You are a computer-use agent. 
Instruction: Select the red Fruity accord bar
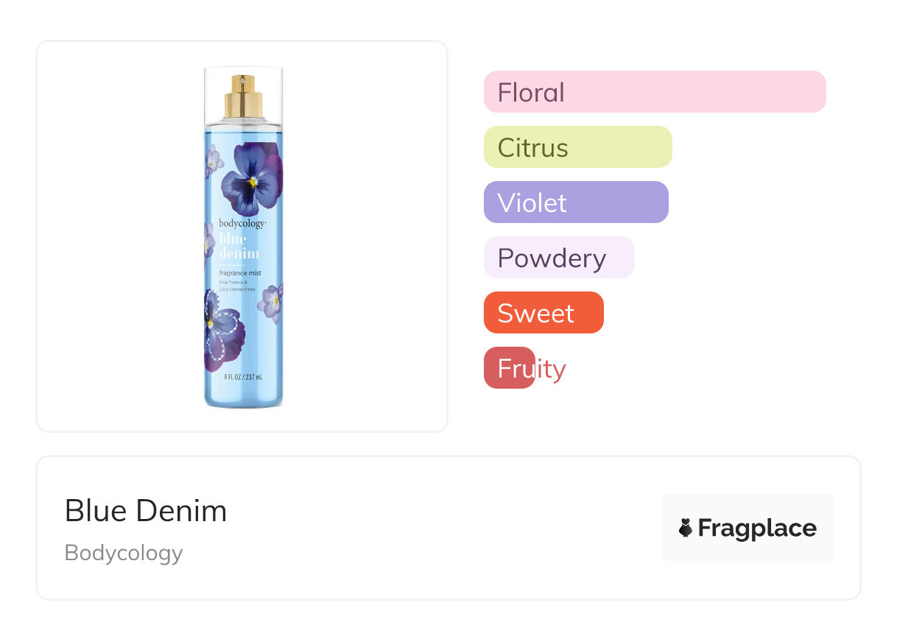(x=510, y=368)
